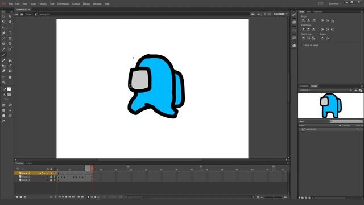Click the timeline zoom slider

click(x=273, y=197)
